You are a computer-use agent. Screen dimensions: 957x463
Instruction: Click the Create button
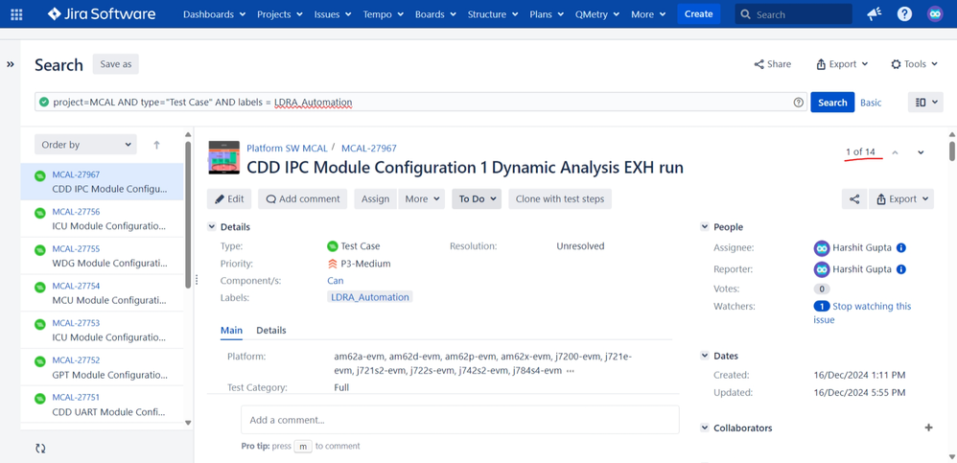pos(699,14)
